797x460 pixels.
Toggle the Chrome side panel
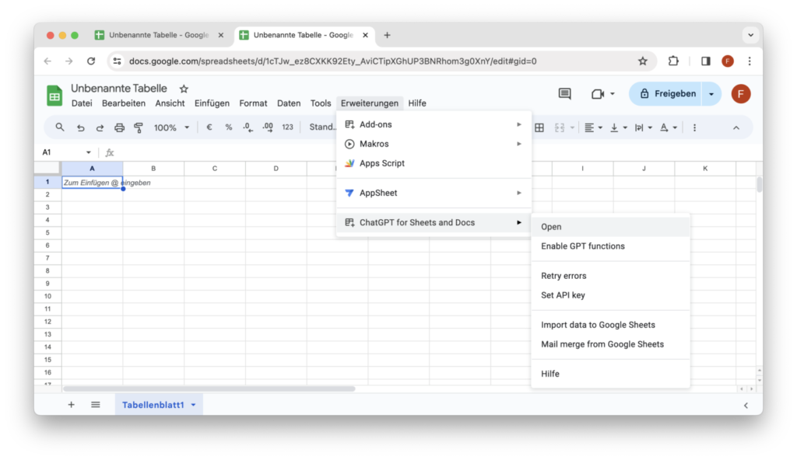[705, 61]
